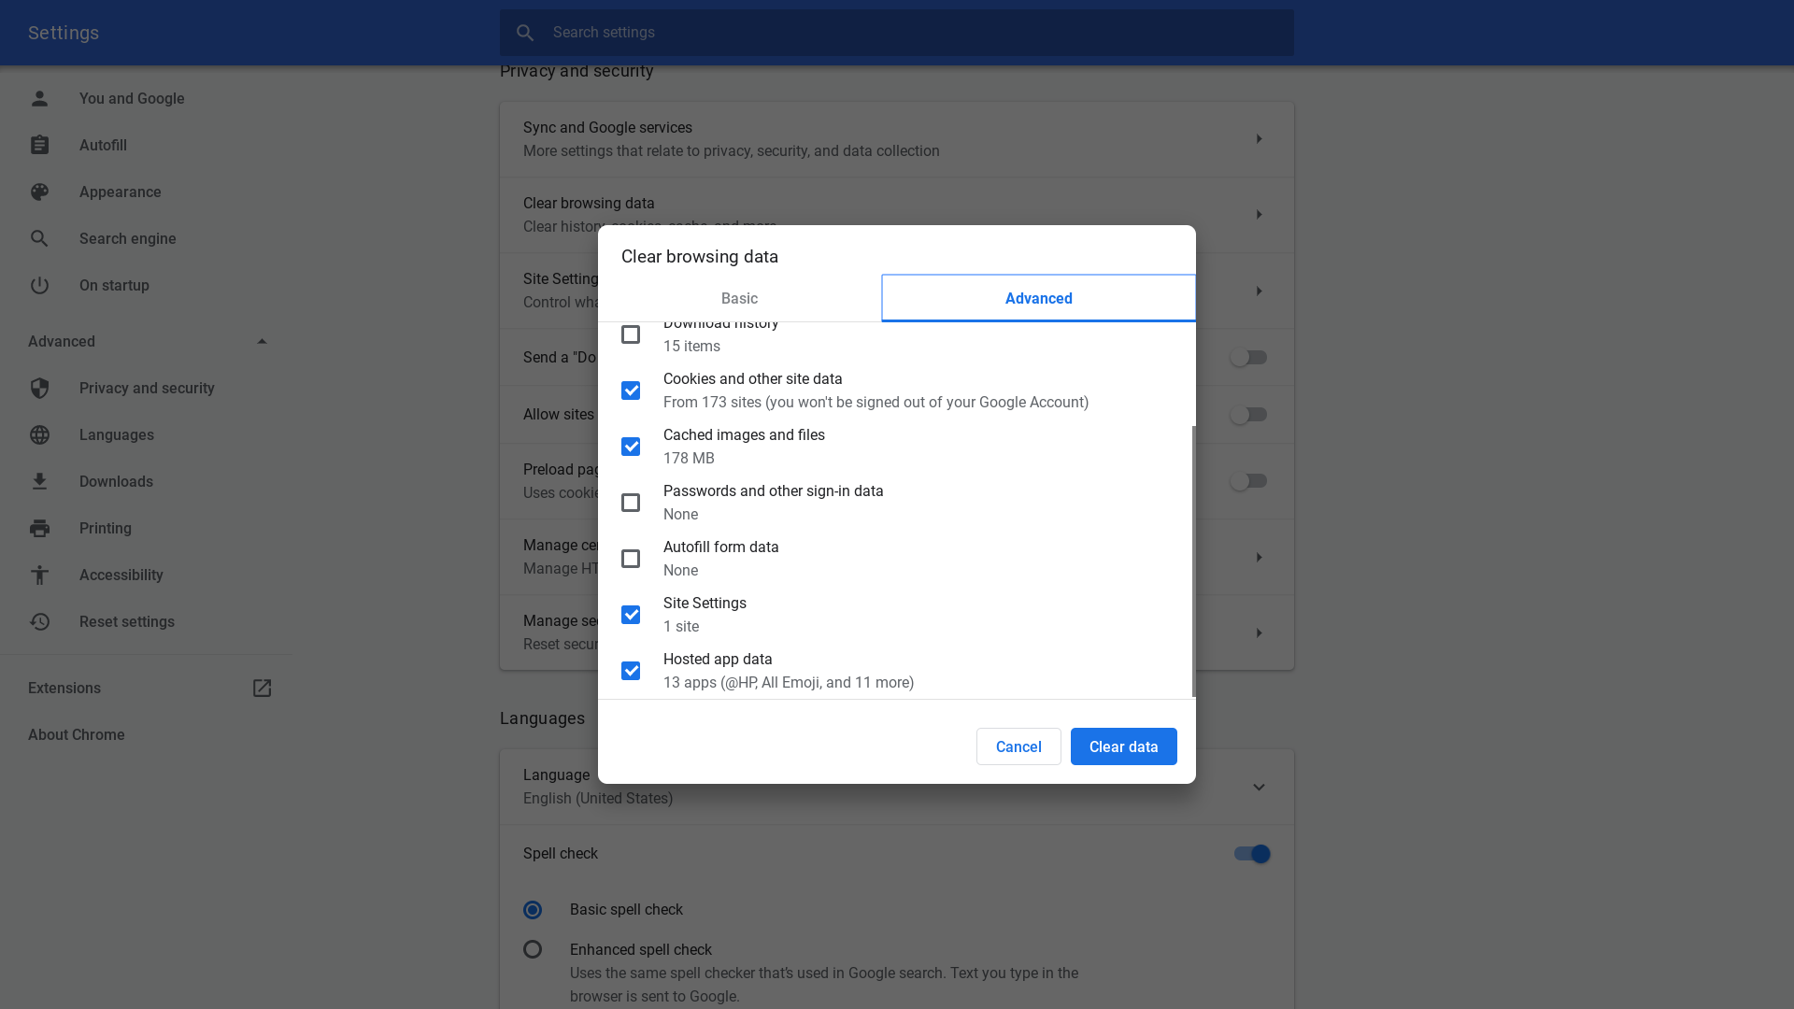Click the You and Google person icon

(39, 98)
